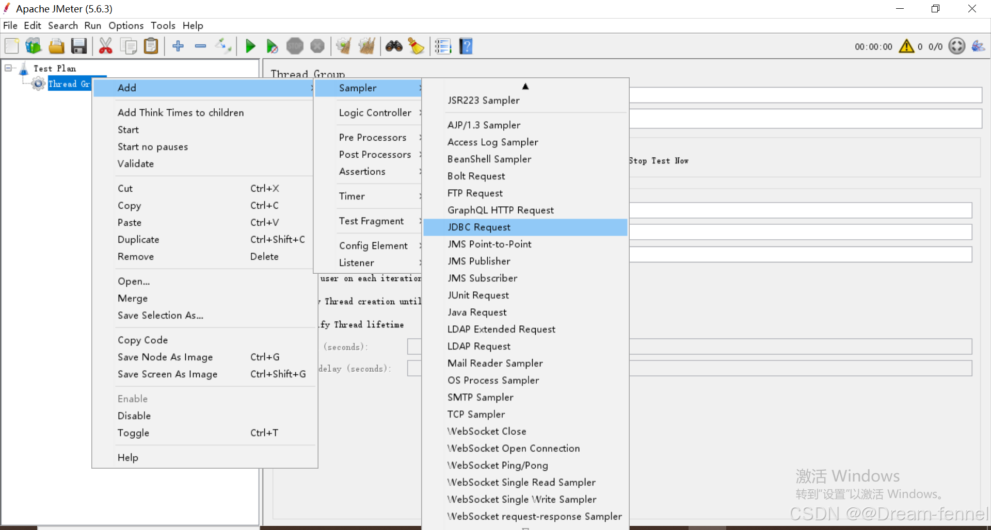991x530 pixels.
Task: Open the Search menu
Action: pyautogui.click(x=63, y=25)
